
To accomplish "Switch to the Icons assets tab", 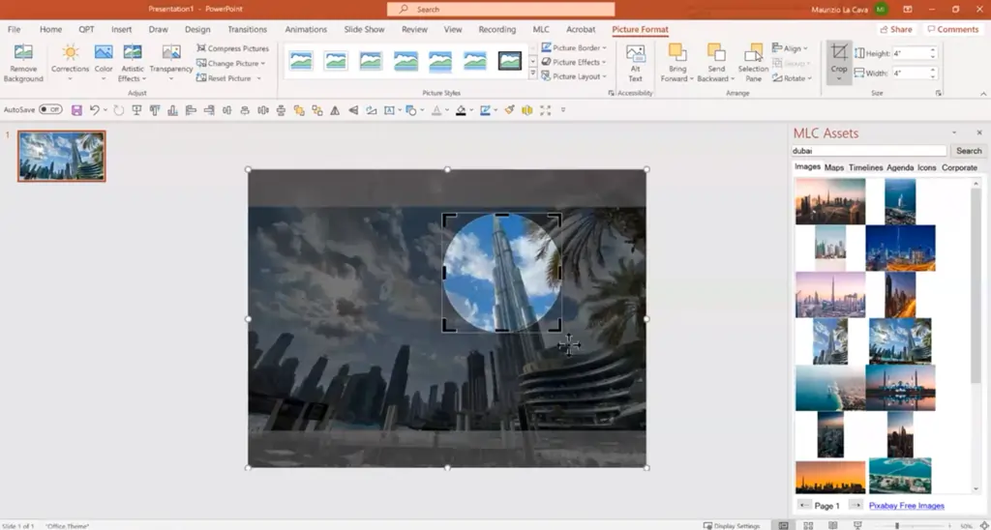I will click(926, 167).
